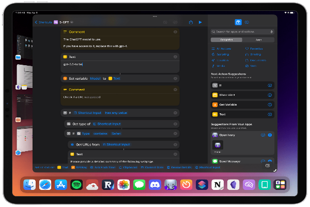Open the Favorites category
Viewport: 310px width, 207px height.
click(x=256, y=48)
